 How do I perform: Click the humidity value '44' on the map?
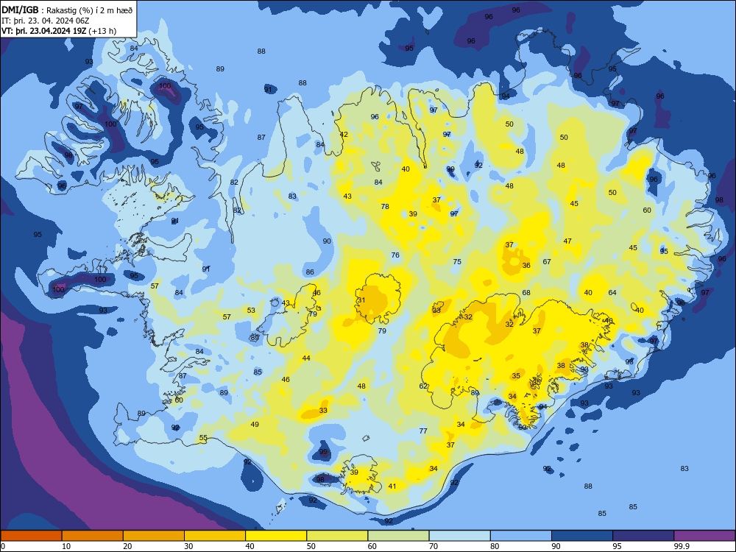click(306, 358)
